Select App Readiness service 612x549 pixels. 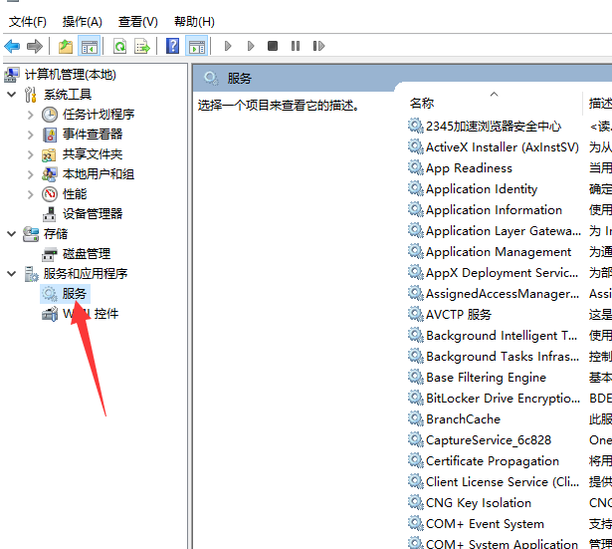point(469,168)
